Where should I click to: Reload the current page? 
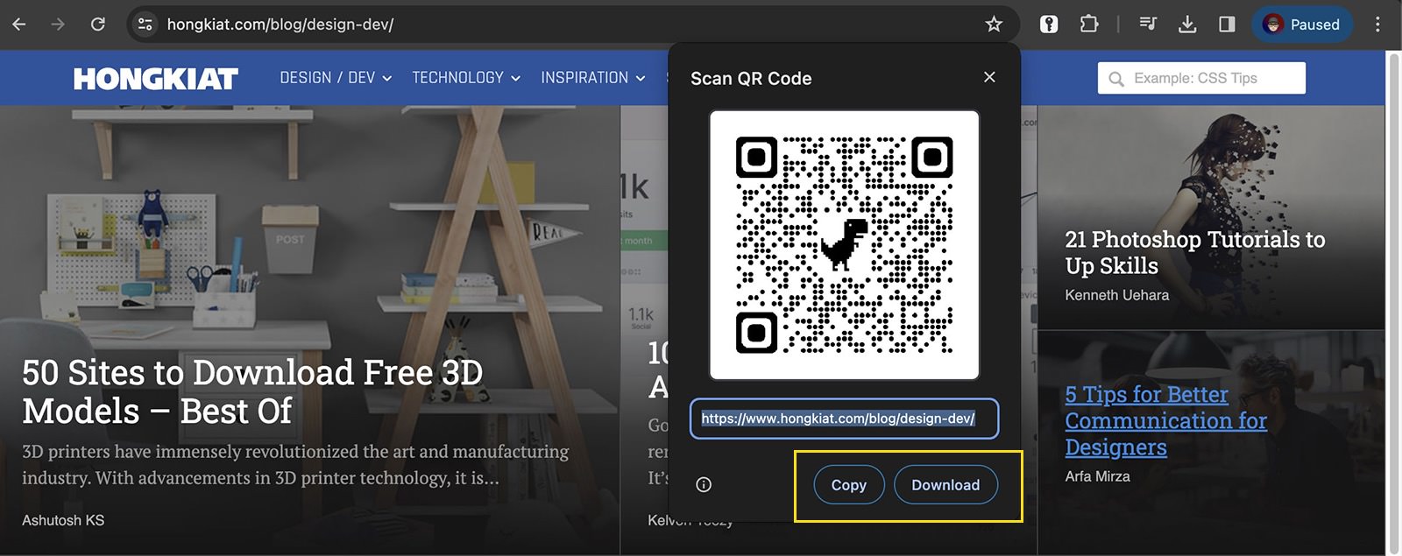pos(98,25)
